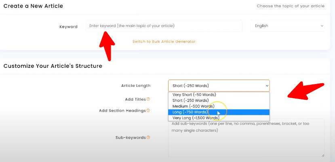This screenshot has height=162, width=335.
Task: Click the Create a New Article heading
Action: 33,6
